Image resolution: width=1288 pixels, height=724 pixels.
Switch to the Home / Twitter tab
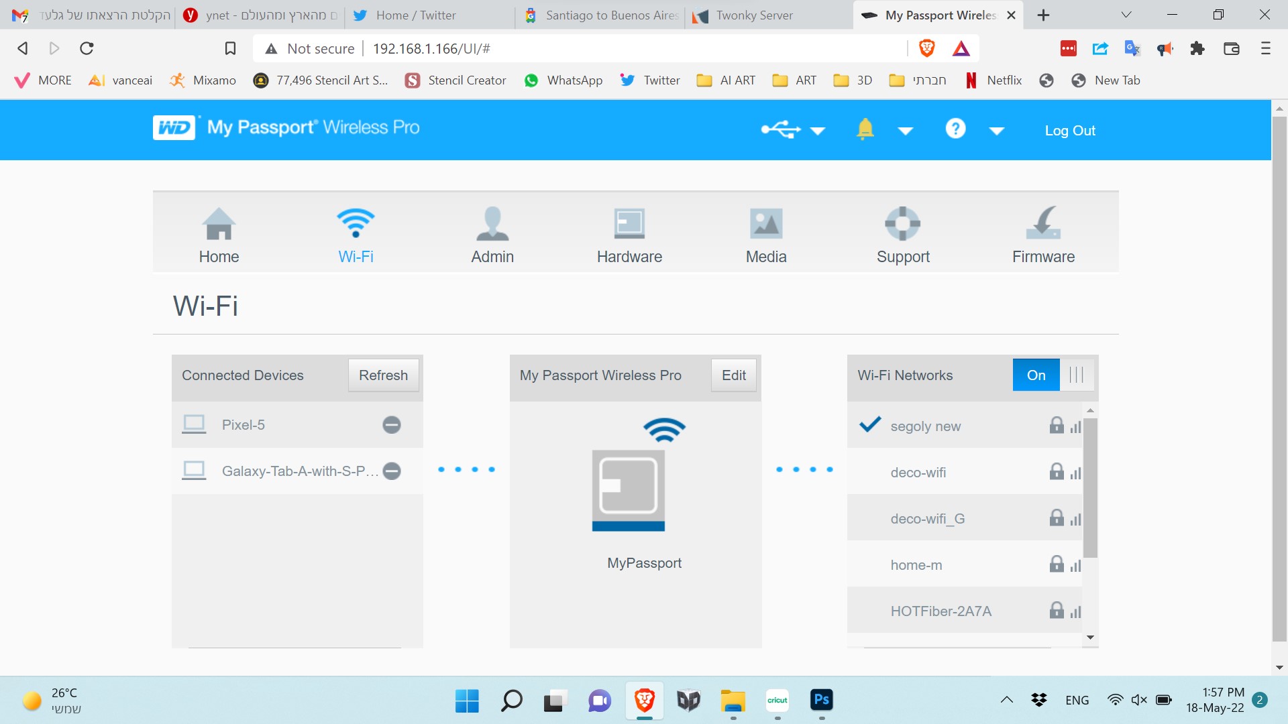429,15
